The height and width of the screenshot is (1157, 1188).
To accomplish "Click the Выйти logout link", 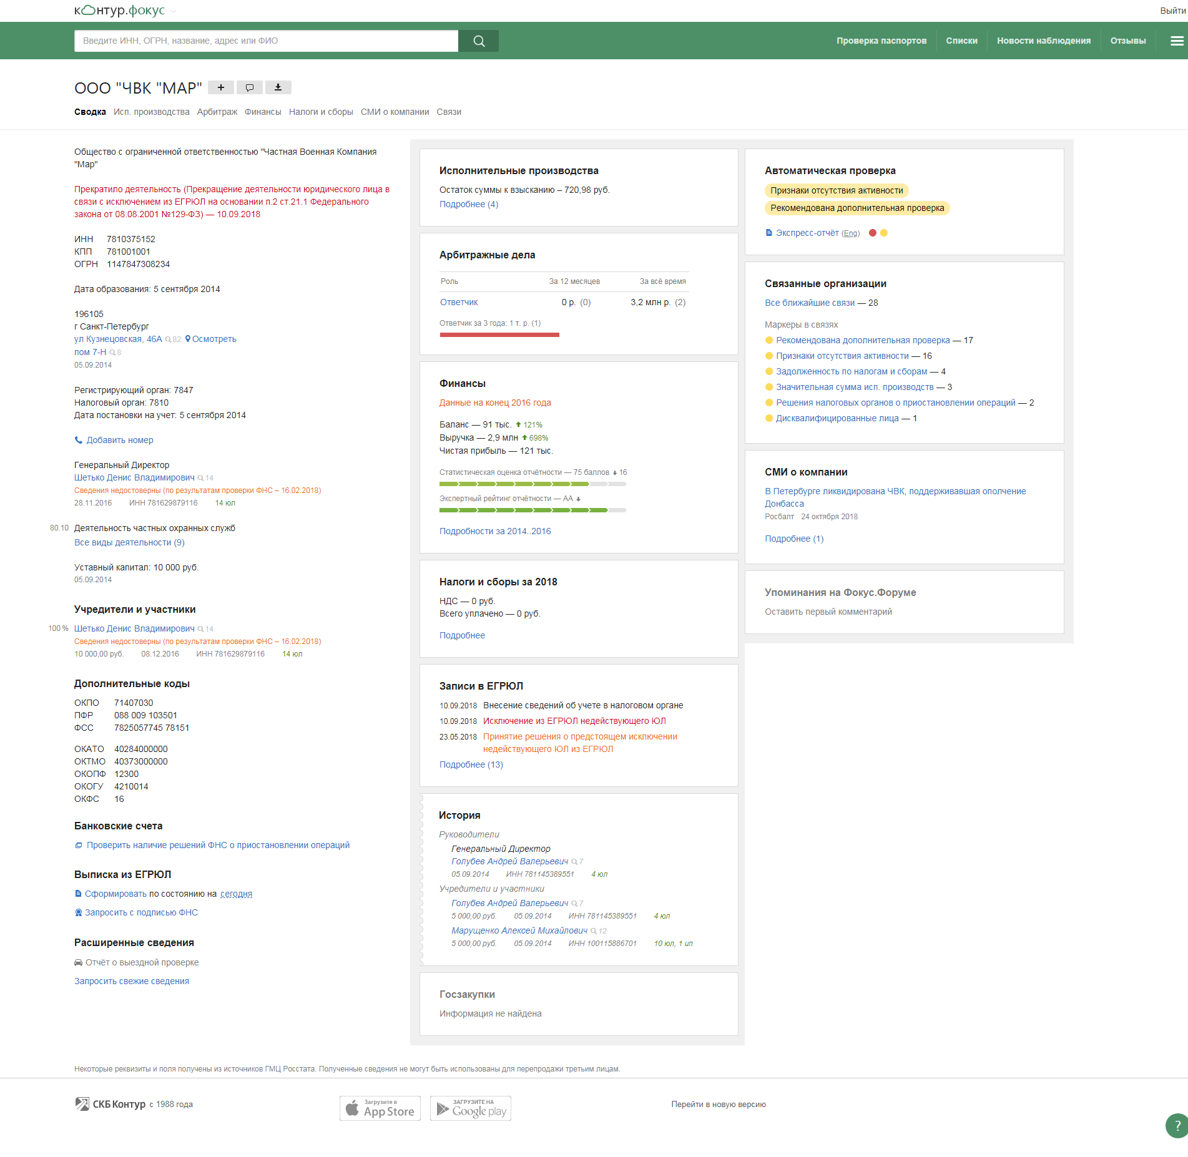I will click(x=1173, y=11).
